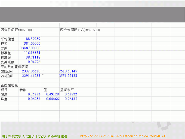Select the cell 四分位间距(1/2)=52.5000
This screenshot has width=185, height=139.
pyautogui.click(x=80, y=30)
